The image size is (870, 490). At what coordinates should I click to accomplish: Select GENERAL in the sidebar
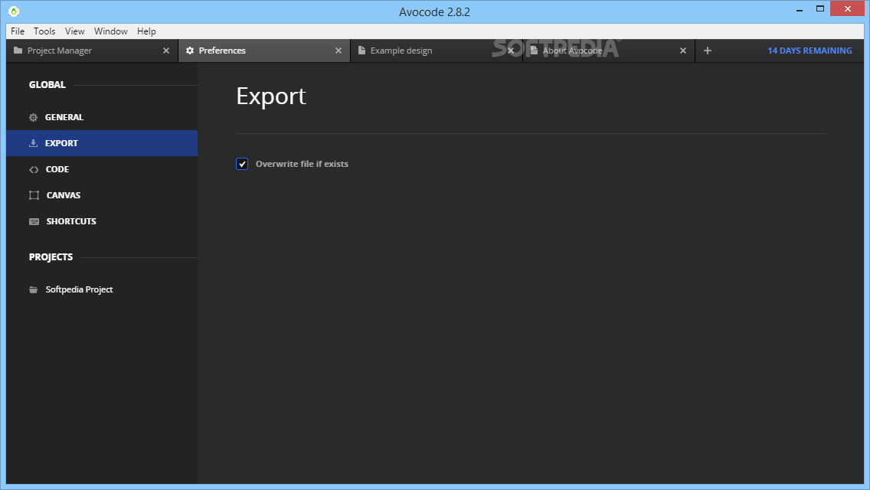coord(102,117)
